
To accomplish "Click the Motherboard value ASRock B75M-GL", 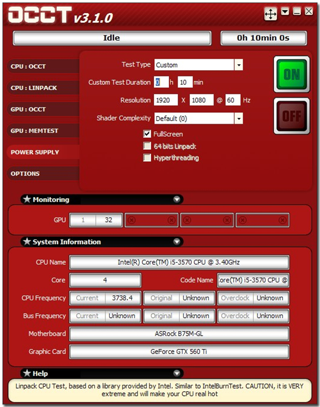I will pos(179,333).
